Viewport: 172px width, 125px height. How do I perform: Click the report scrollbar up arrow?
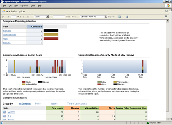pos(168,21)
